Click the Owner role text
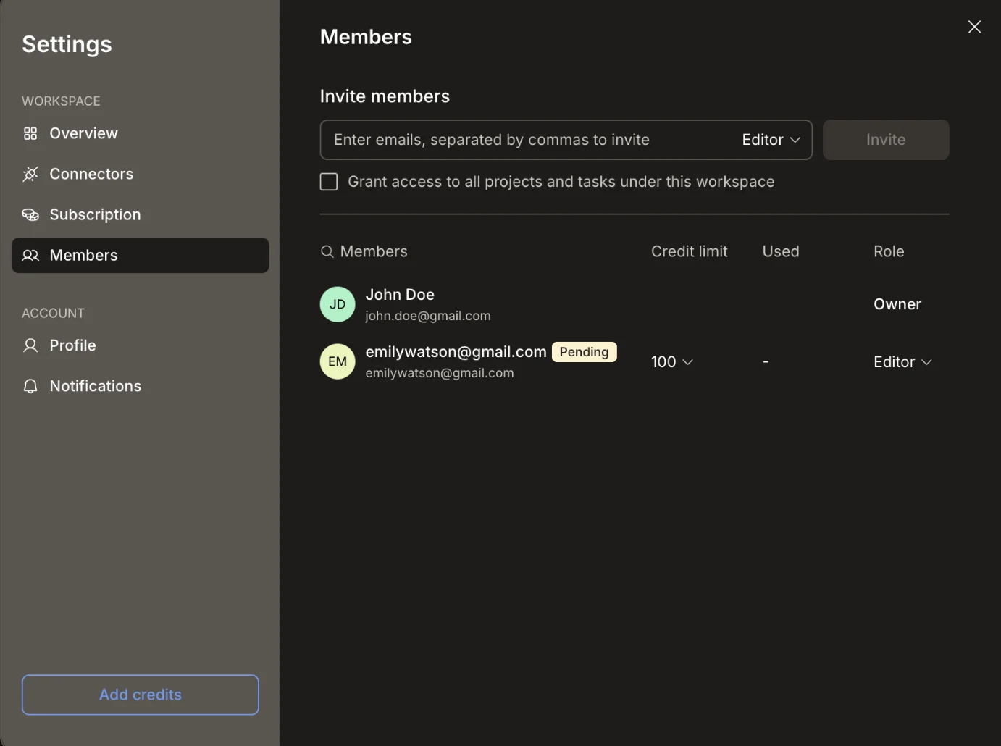 tap(897, 304)
